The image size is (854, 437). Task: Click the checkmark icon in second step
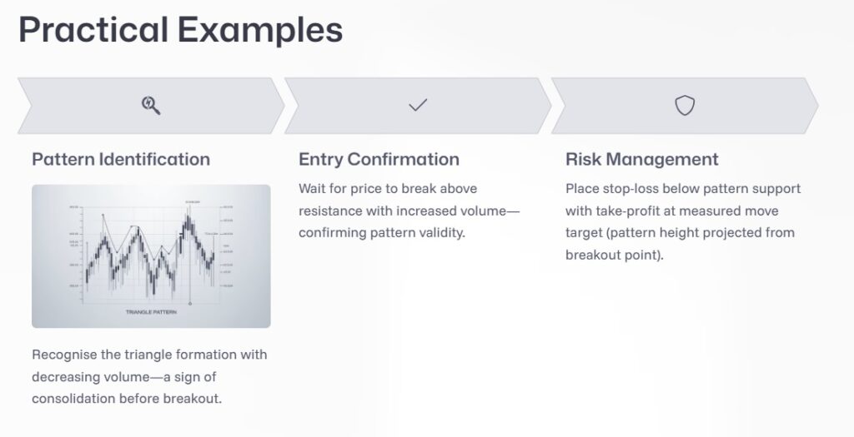pos(418,106)
